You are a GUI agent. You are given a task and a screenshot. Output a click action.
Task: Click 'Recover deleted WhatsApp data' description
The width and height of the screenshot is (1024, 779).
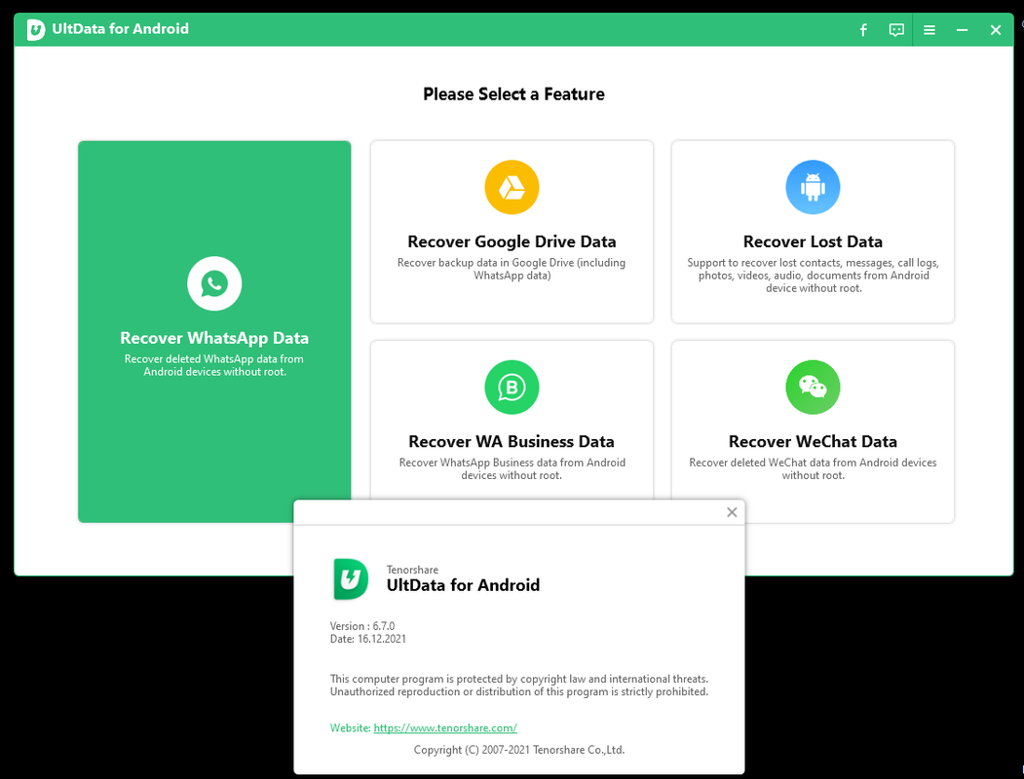[214, 365]
